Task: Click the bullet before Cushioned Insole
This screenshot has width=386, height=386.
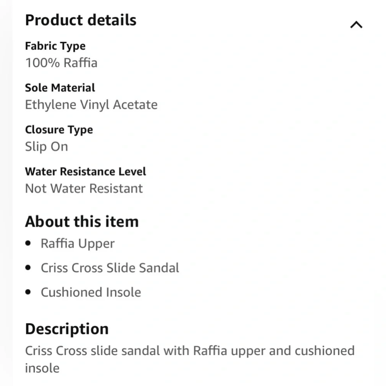Action: tap(28, 292)
